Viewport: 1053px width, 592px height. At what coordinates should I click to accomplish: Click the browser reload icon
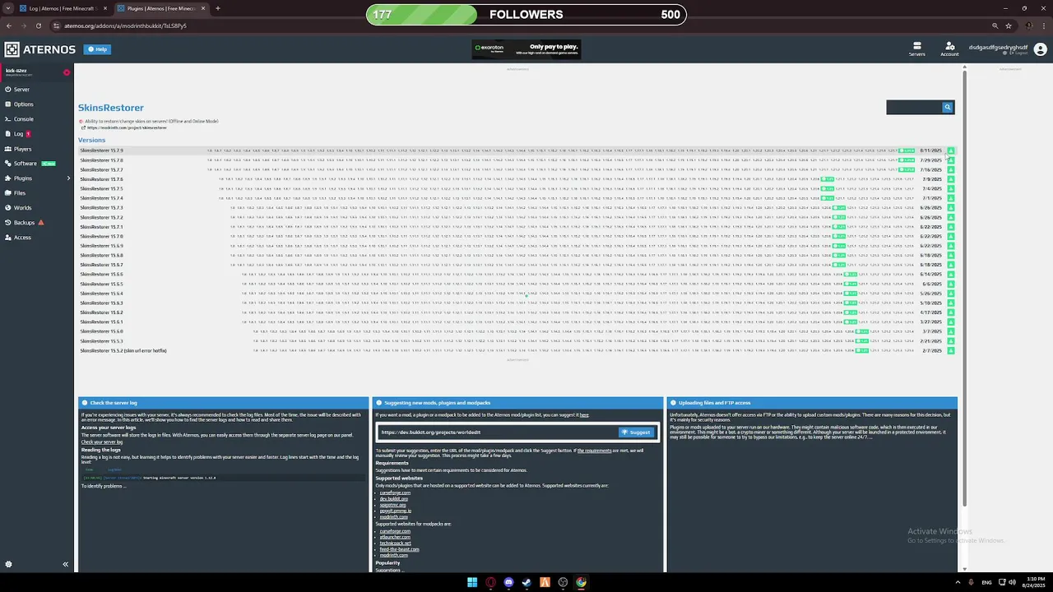[38, 25]
